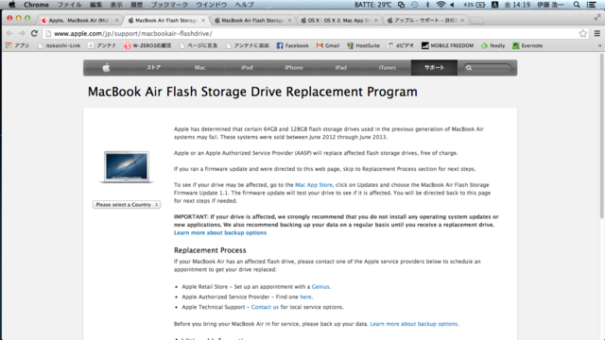Open the ヘルプ menu
Image resolution: width=605 pixels, height=340 pixels.
[x=244, y=5]
